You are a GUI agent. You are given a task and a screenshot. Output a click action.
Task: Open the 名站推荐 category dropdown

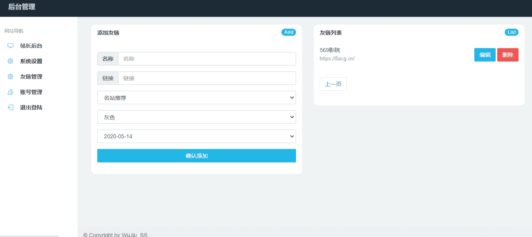(196, 98)
